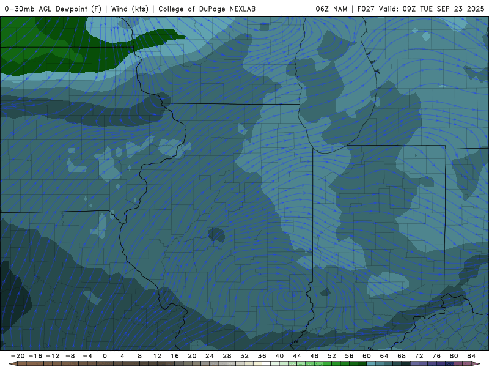Click the "72" label on the color scale

[419, 356]
